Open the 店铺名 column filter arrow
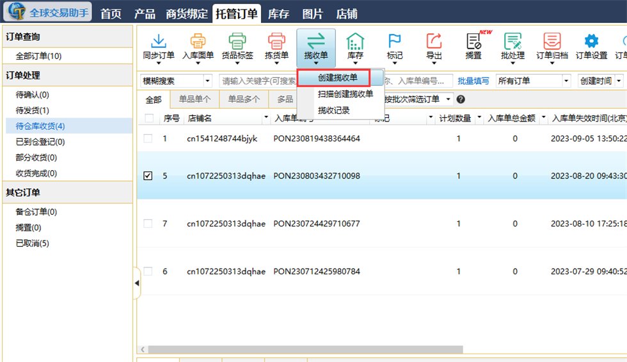Screen dimensions: 627x362 (266, 118)
